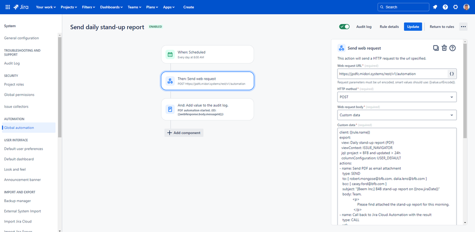Delete the Send web request component
The height and width of the screenshot is (232, 475).
tap(444, 48)
